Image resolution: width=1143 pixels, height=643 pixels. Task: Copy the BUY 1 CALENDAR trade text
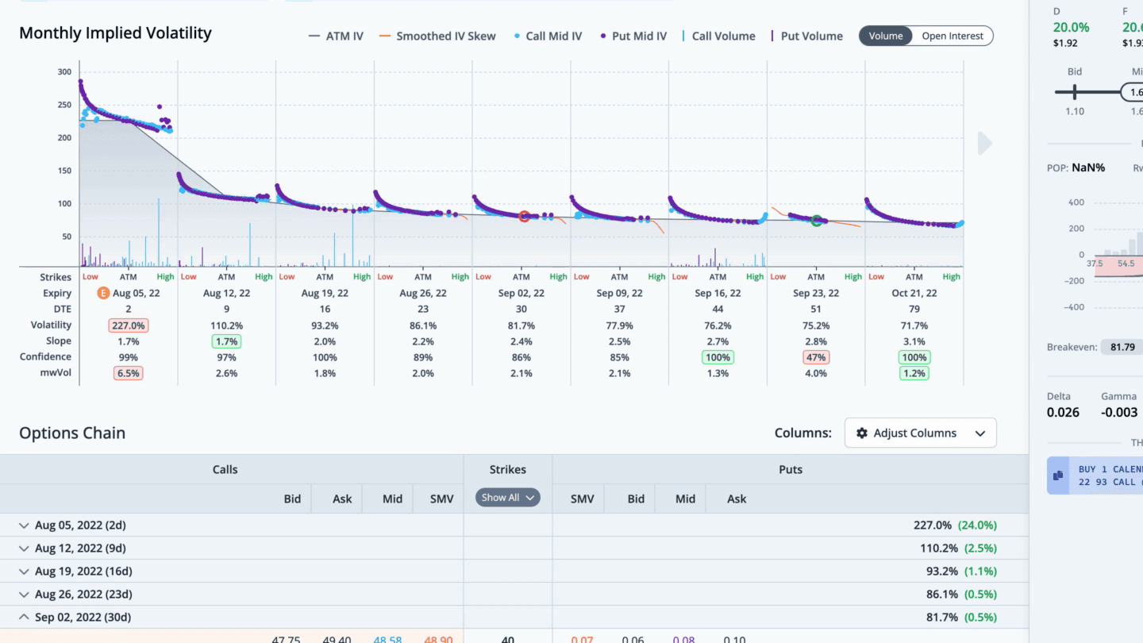[1057, 476]
